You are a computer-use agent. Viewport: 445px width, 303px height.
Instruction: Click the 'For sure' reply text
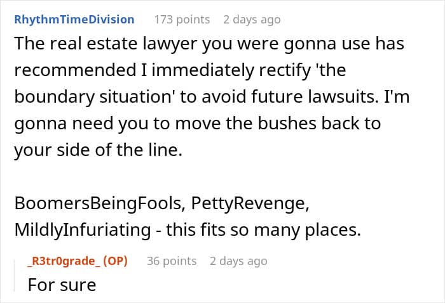click(62, 285)
